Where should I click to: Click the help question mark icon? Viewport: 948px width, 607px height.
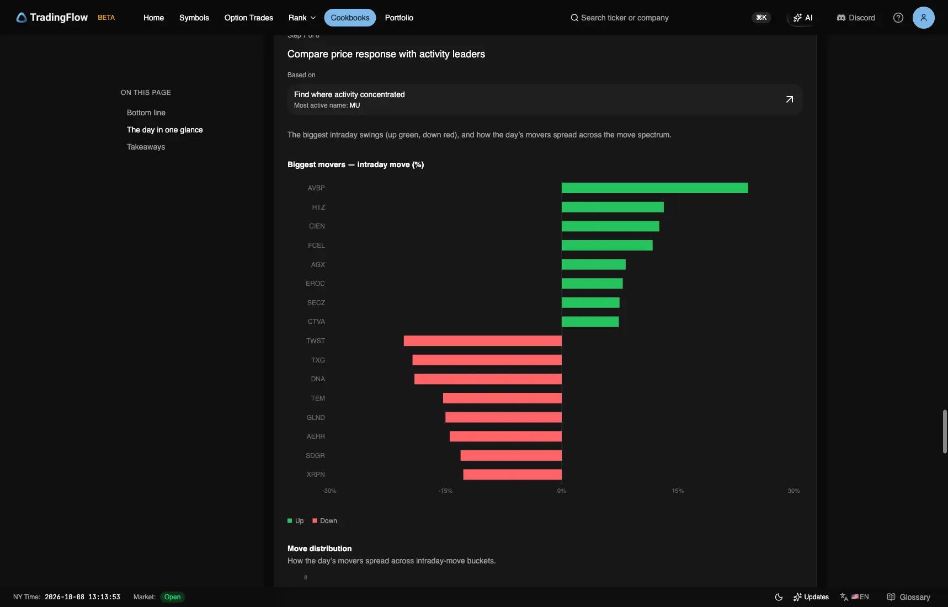pos(898,18)
